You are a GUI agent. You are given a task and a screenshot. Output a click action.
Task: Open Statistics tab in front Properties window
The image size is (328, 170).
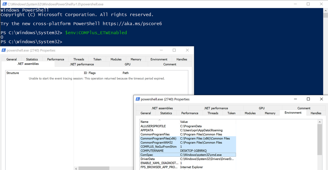coord(166,113)
